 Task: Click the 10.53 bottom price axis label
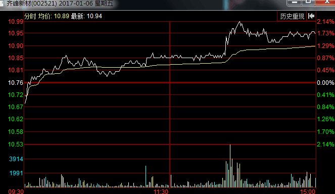point(16,144)
